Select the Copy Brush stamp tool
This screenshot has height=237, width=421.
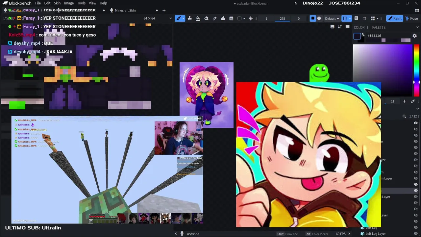coord(189,18)
